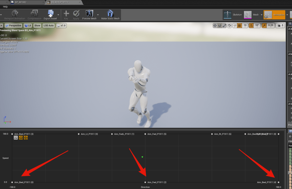The image size is (292, 189).
Task: Select the translate gizmo tool in viewport
Action: point(215,25)
